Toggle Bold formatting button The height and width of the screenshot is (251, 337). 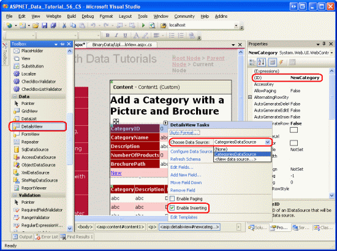[107, 36]
